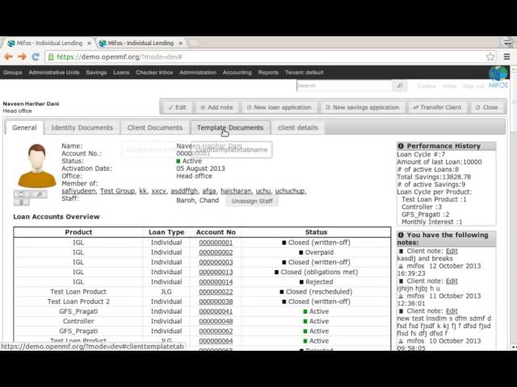Screen dimensions: 517x387
Task: Open the Groups menu
Action: tap(13, 73)
